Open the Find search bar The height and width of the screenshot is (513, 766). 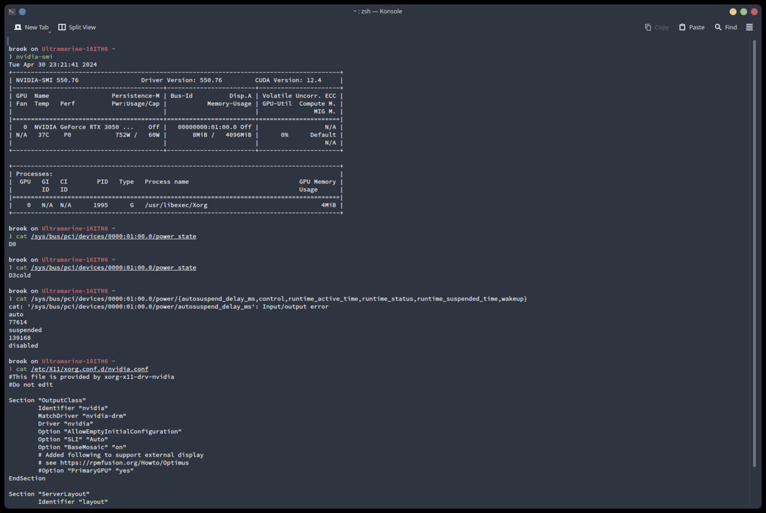click(x=726, y=28)
